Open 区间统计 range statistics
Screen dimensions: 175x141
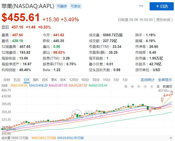pos(148,80)
